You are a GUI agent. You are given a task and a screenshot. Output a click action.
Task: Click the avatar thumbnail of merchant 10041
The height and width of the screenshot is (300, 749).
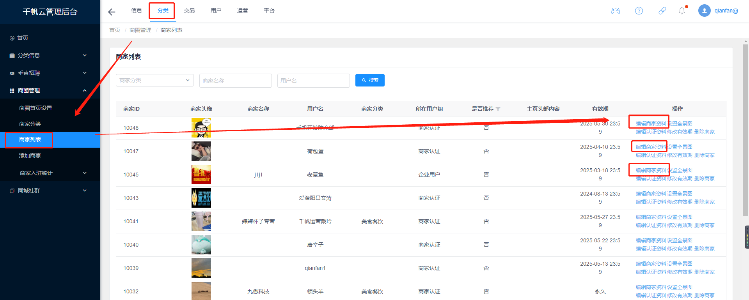coord(201,221)
